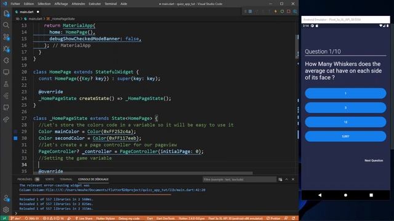Open the Source Control view
Screen dimensions: 394x221
[x=6, y=37]
